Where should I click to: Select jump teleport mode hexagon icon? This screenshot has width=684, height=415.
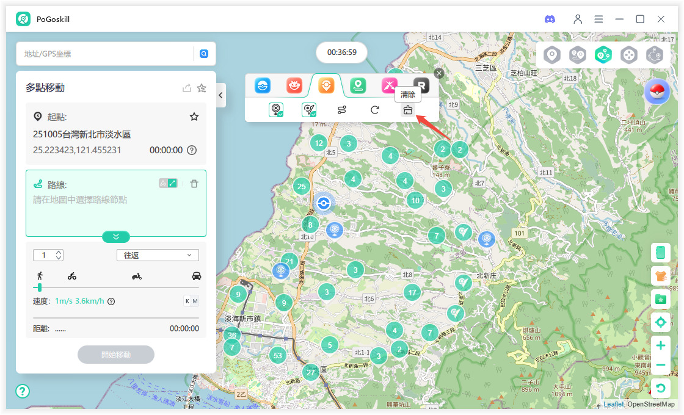pyautogui.click(x=655, y=55)
